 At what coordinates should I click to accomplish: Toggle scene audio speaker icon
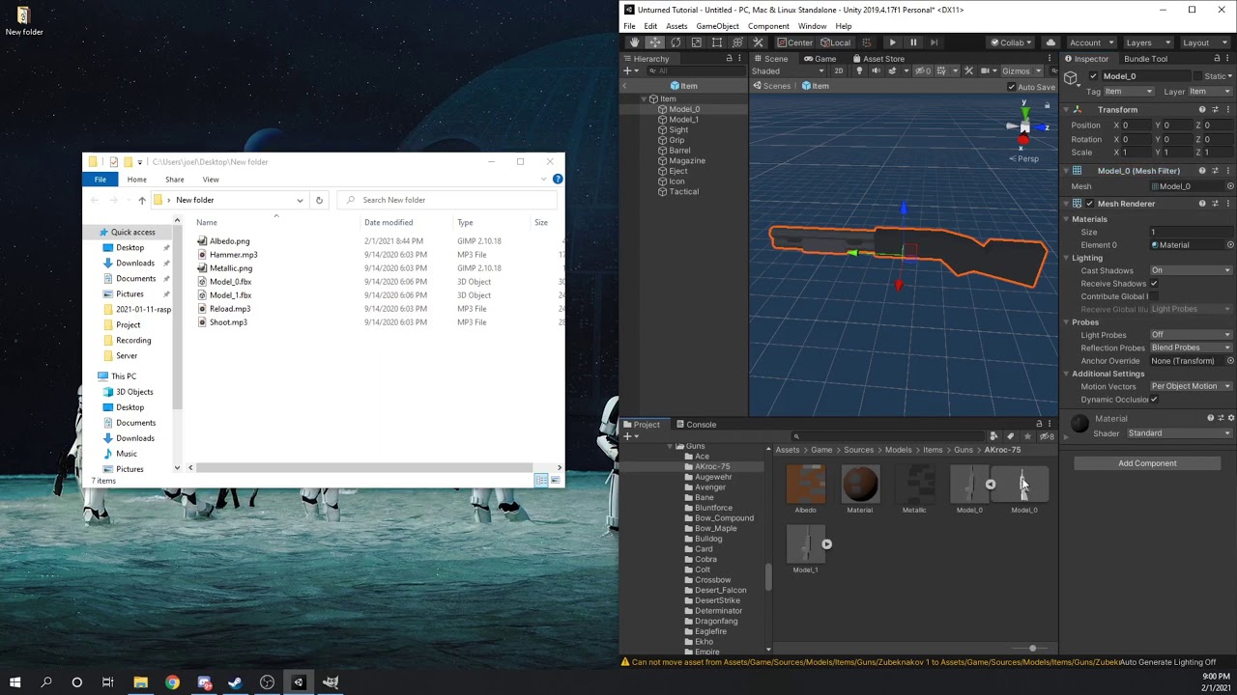click(x=875, y=71)
